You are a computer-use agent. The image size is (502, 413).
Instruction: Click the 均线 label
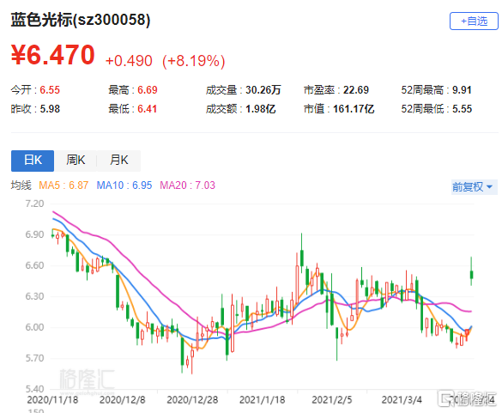click(x=21, y=185)
